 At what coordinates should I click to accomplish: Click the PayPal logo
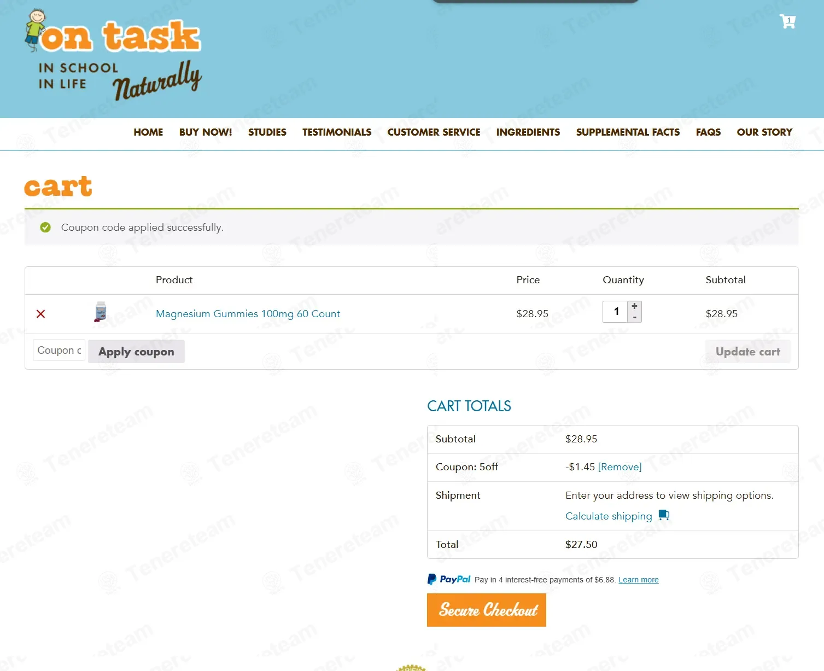click(449, 579)
